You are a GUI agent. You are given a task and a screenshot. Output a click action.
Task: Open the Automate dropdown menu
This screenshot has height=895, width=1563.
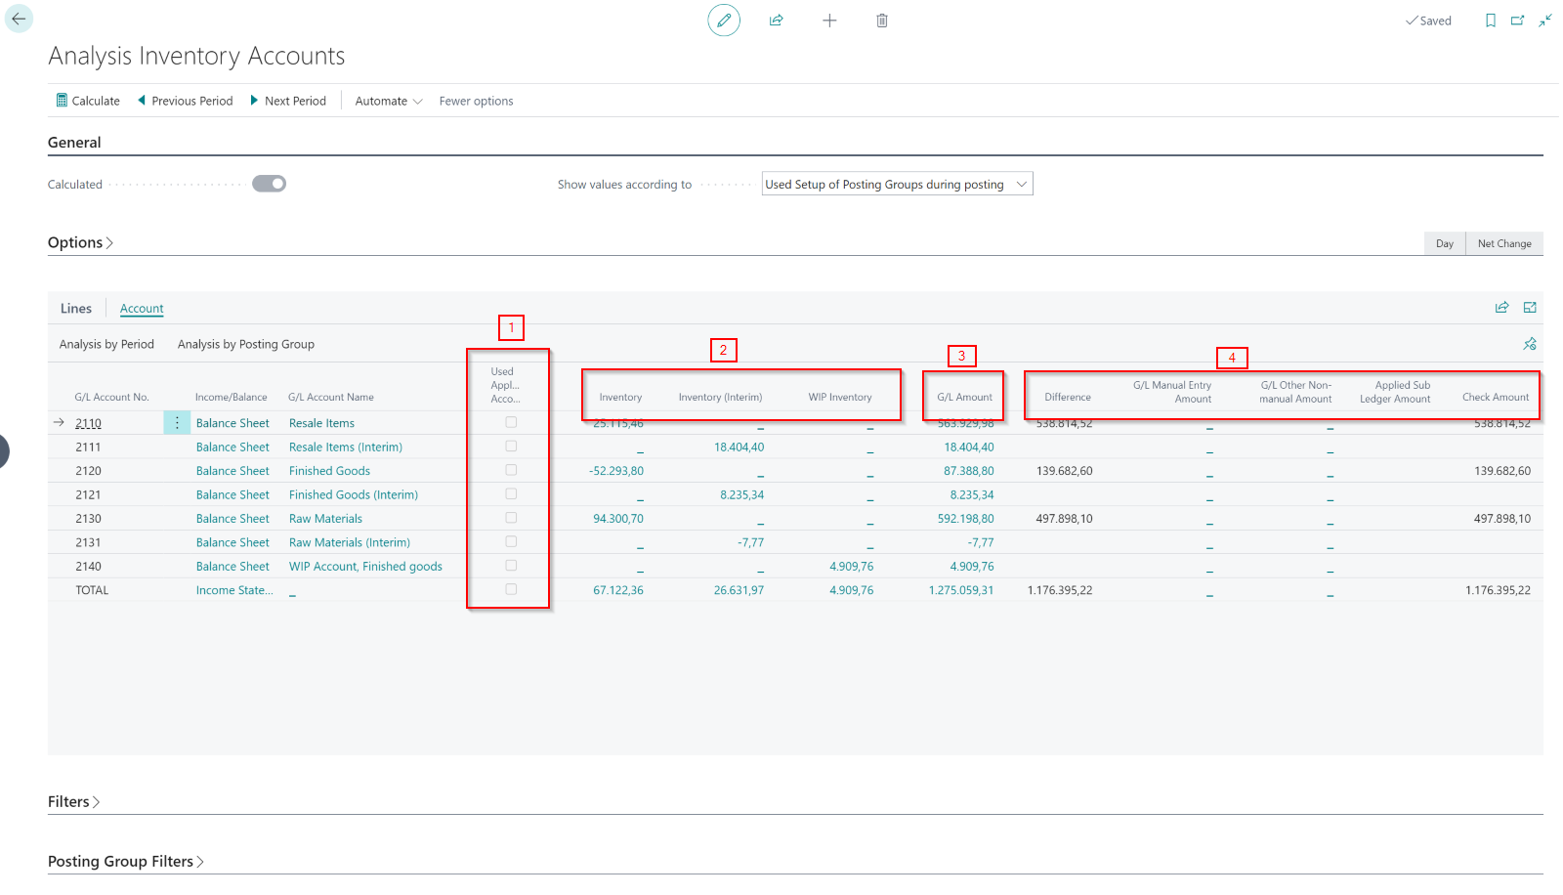coord(389,101)
